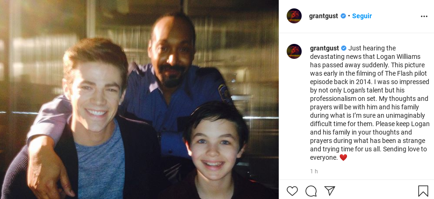Screen dimensions: 434x199
Task: Open grantgust username in the caption
Action: [325, 48]
